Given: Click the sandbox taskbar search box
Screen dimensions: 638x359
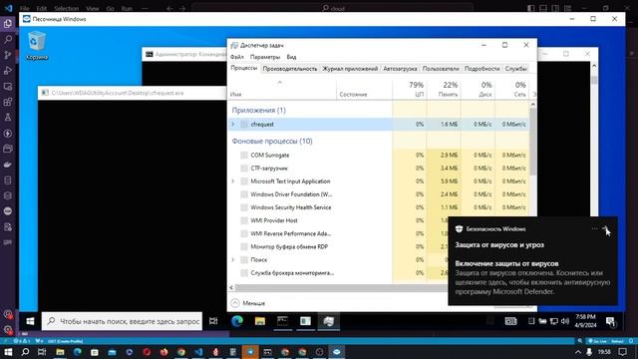Looking at the screenshot, I should [122, 321].
